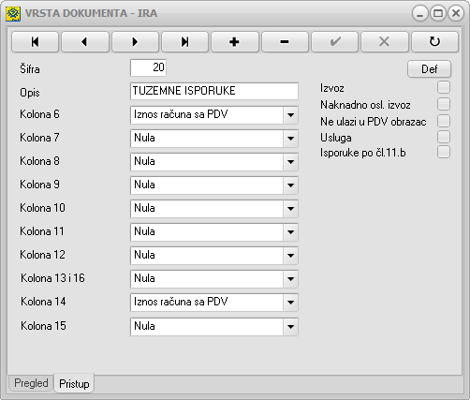Viewport: 470px width, 400px height.
Task: Delete record with the minus icon
Action: click(285, 41)
